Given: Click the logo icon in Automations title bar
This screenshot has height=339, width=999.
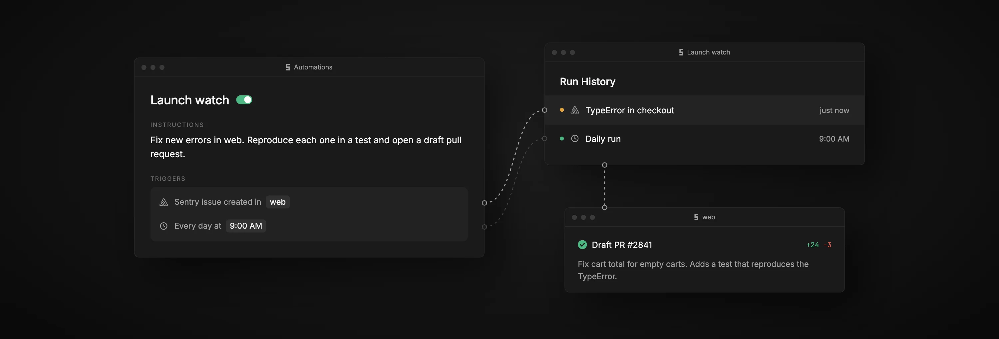Looking at the screenshot, I should pyautogui.click(x=288, y=67).
